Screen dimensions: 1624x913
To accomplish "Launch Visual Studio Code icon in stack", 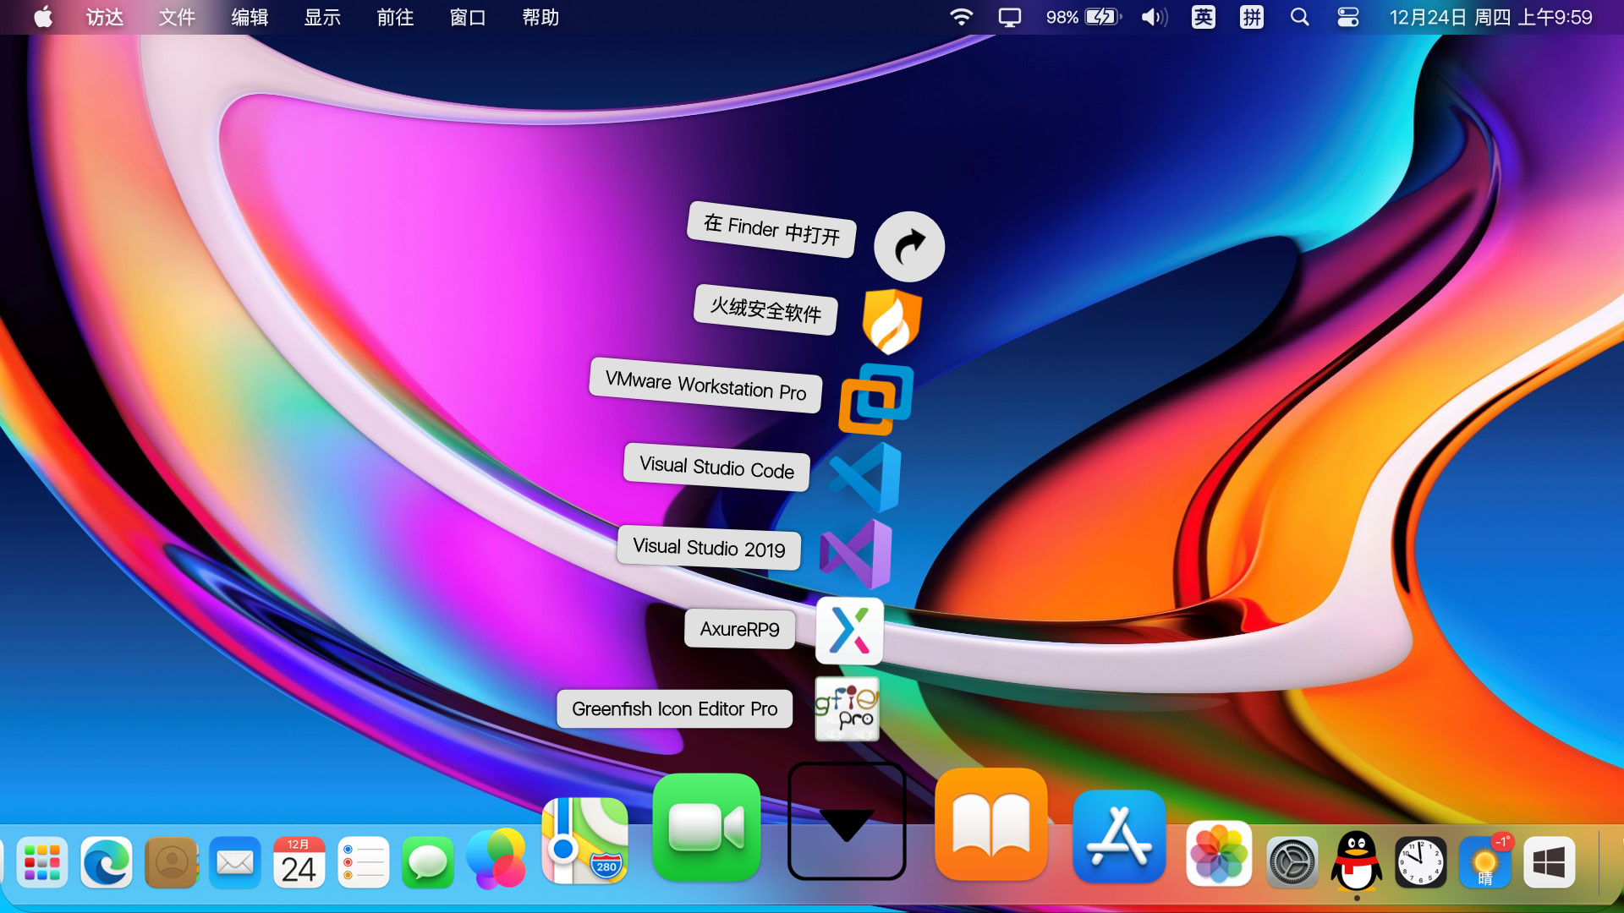I will (865, 477).
